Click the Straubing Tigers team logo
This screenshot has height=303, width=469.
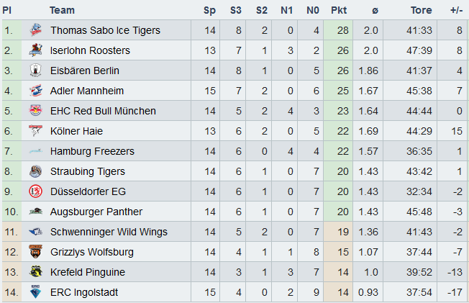click(36, 171)
